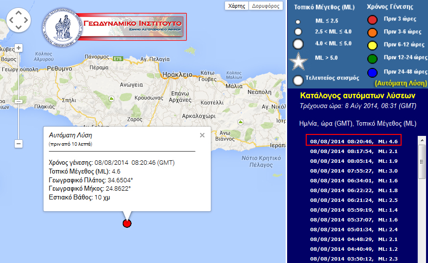Click the red earthquake epicenter marker

point(127,223)
